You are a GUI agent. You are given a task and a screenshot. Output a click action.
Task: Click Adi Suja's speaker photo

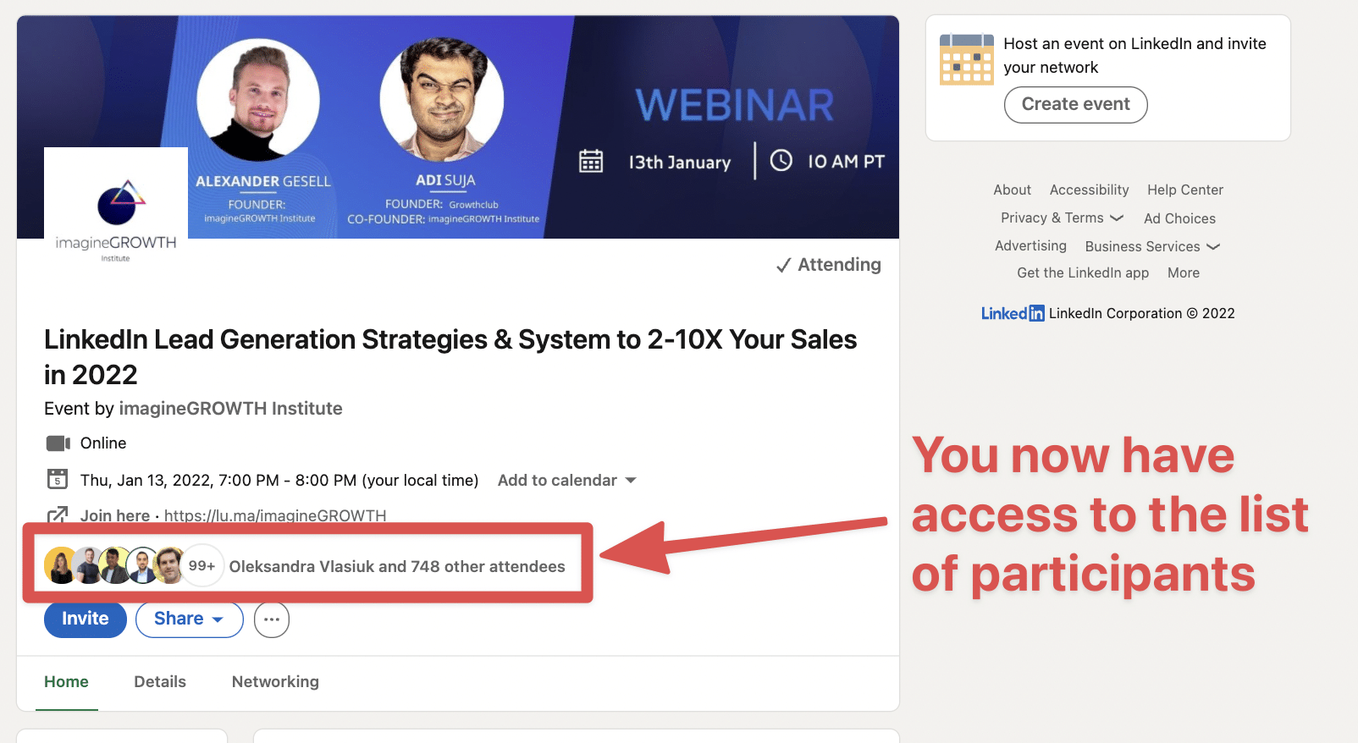tap(442, 100)
